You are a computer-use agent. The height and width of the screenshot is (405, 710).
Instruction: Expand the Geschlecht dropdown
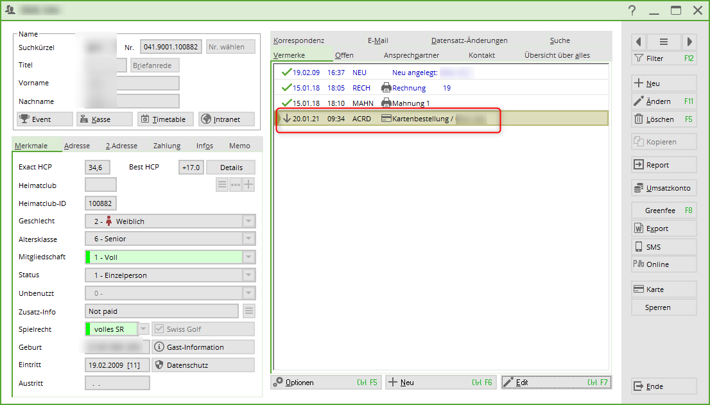[x=248, y=221]
